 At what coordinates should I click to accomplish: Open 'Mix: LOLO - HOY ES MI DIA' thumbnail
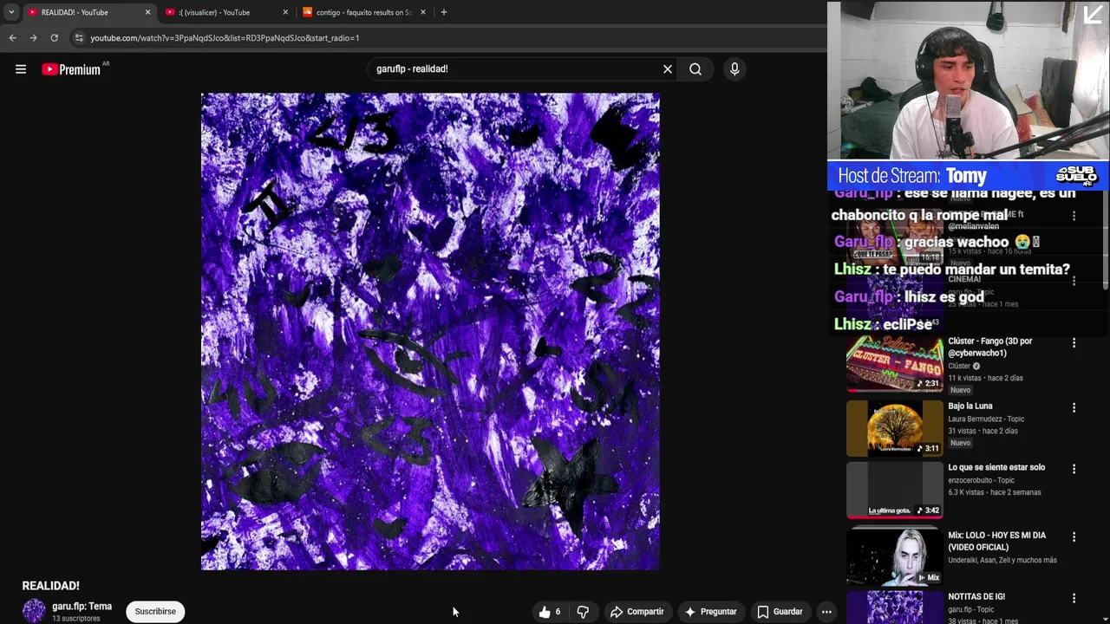(895, 556)
